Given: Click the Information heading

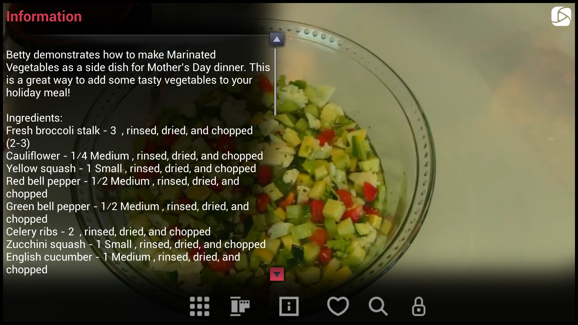Looking at the screenshot, I should coord(44,16).
